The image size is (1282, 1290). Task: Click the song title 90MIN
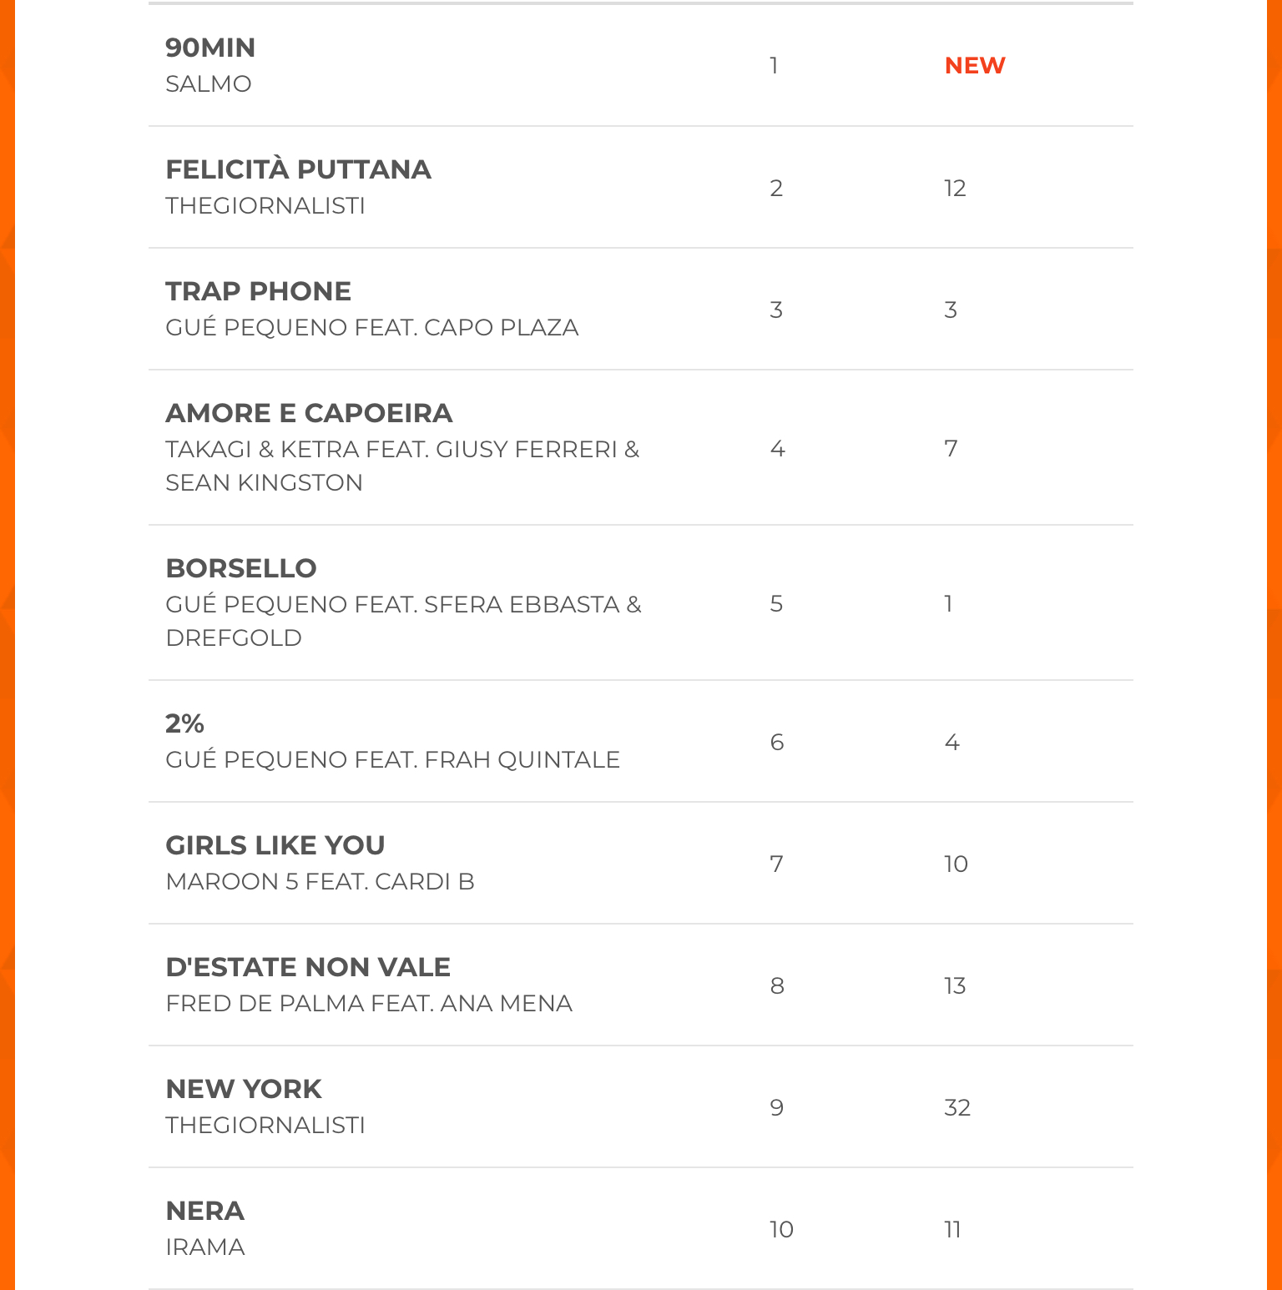(210, 48)
